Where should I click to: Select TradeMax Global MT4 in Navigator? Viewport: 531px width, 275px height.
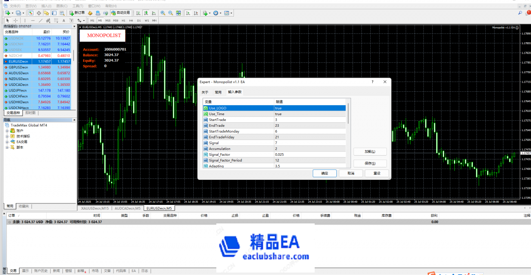(29, 125)
